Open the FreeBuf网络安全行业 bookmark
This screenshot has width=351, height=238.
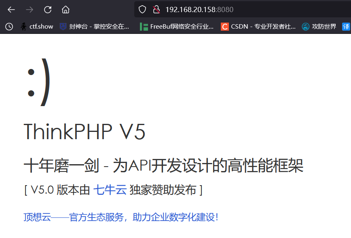click(177, 27)
